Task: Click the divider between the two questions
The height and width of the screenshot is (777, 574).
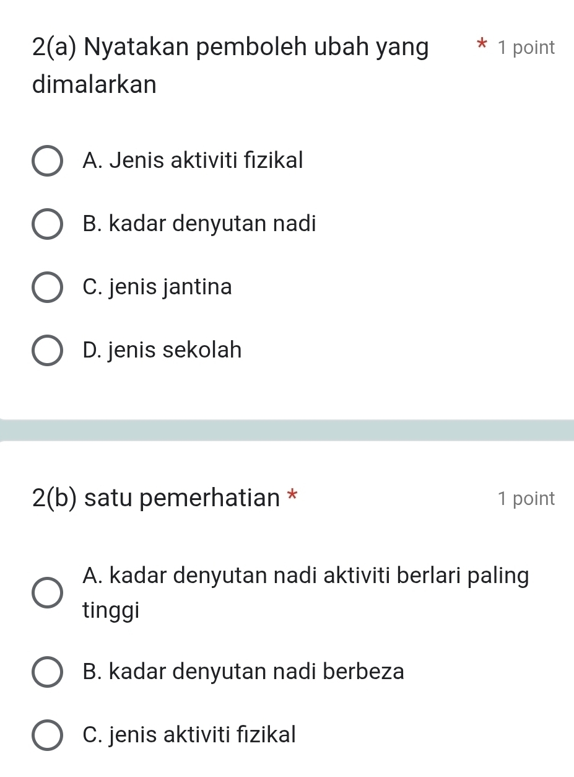Action: click(287, 425)
